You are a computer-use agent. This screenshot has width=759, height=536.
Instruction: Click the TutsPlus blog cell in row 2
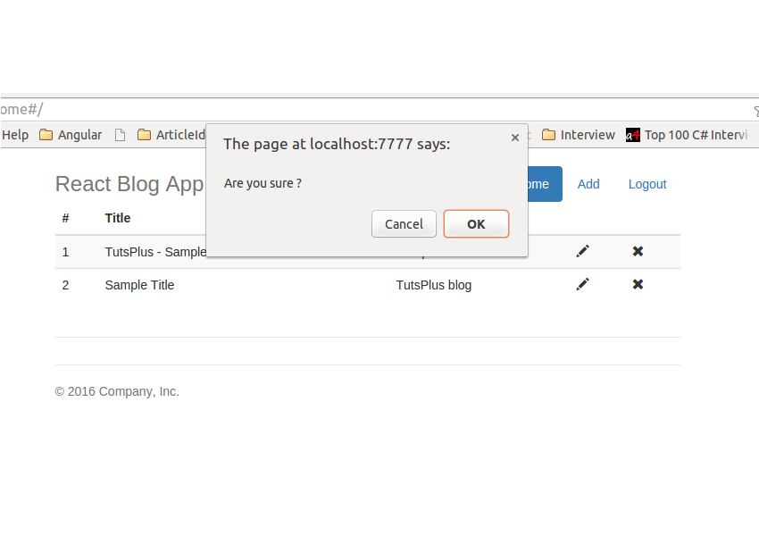pos(434,285)
